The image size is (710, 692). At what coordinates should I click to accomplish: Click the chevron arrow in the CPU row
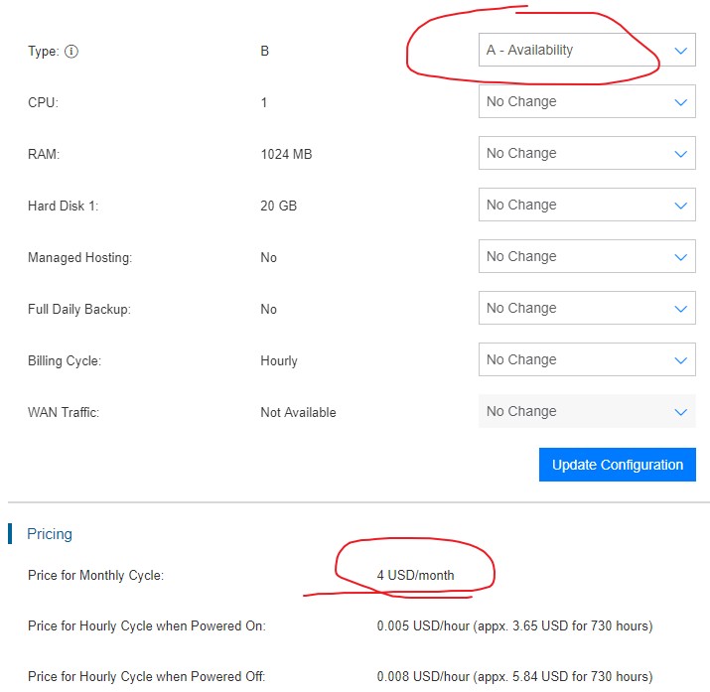(x=680, y=102)
